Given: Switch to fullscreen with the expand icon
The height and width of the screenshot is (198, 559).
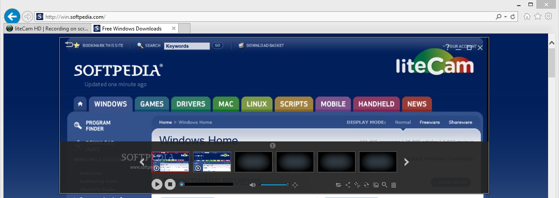Looking at the screenshot, I should [295, 185].
